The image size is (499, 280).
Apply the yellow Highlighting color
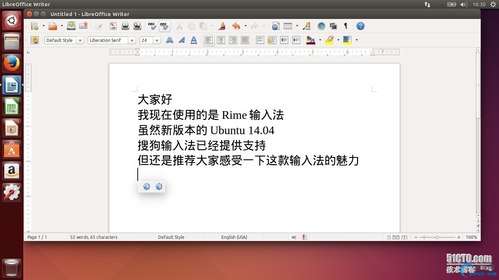tap(329, 40)
